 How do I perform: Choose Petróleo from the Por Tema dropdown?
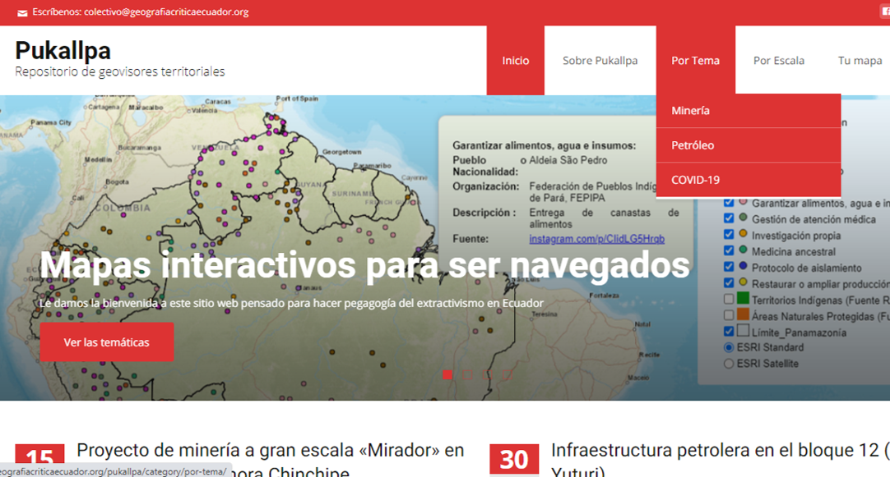pyautogui.click(x=693, y=145)
